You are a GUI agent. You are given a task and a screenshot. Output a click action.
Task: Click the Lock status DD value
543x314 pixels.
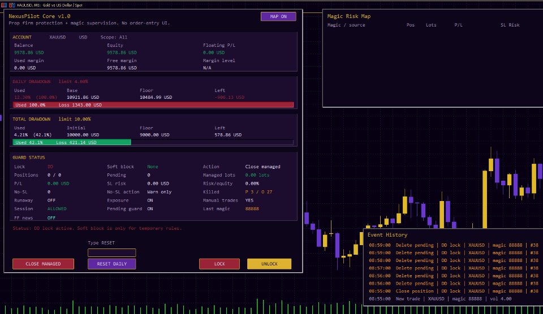tap(50, 167)
